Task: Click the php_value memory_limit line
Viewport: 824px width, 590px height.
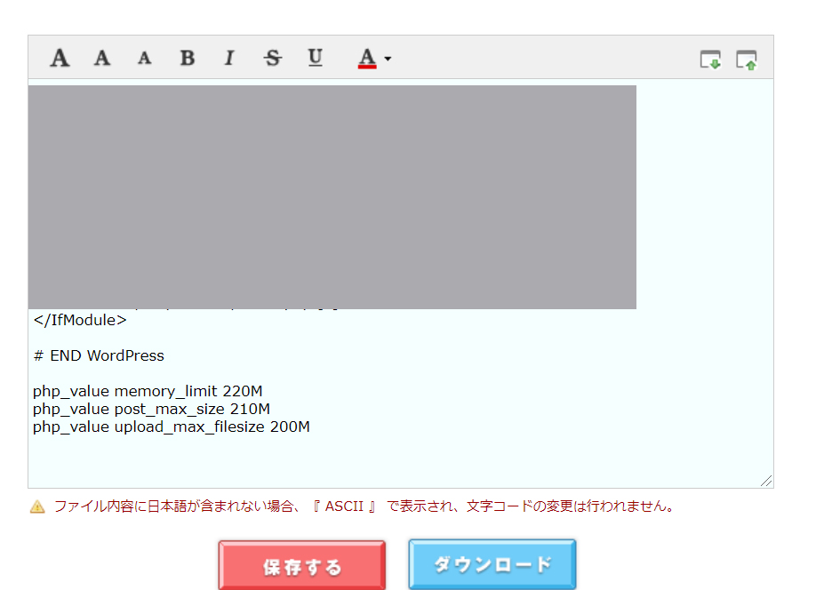Action: [147, 391]
